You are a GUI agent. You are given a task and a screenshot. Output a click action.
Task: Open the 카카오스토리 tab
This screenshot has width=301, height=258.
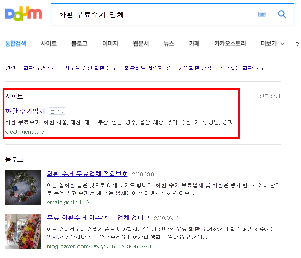coord(230,44)
